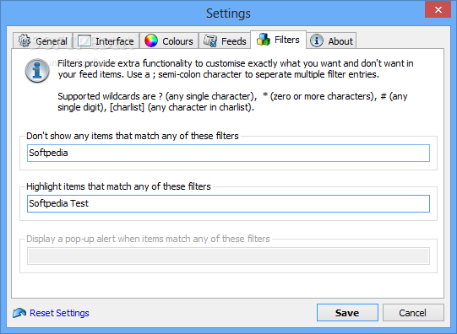This screenshot has height=334, width=457.
Task: Save the filter settings
Action: click(347, 313)
